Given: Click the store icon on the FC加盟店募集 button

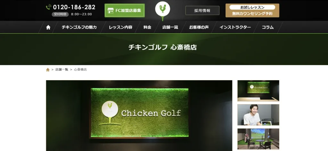Looking at the screenshot, I should (111, 11).
